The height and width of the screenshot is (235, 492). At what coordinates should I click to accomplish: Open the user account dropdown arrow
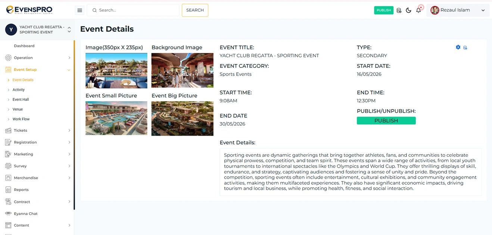tap(483, 10)
